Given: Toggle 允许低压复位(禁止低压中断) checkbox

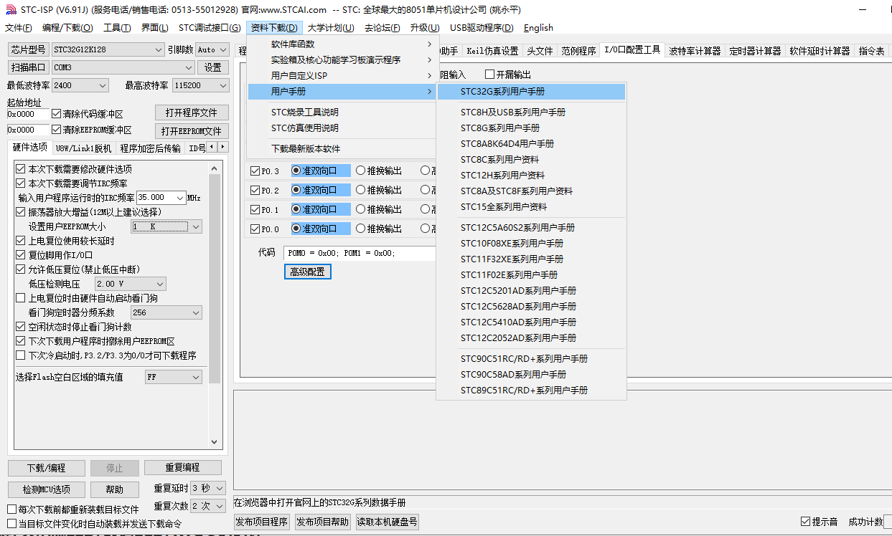Looking at the screenshot, I should point(20,269).
